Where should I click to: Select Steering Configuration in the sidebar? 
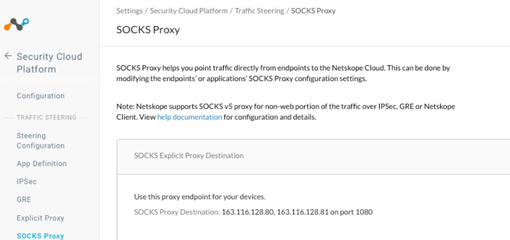click(x=40, y=141)
